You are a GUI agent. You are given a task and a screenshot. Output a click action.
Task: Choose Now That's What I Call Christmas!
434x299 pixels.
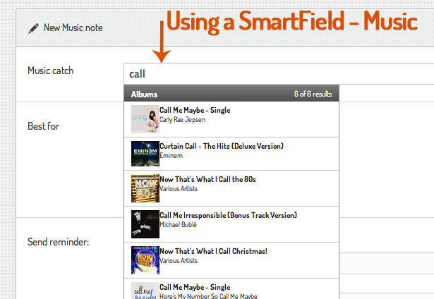231,260
